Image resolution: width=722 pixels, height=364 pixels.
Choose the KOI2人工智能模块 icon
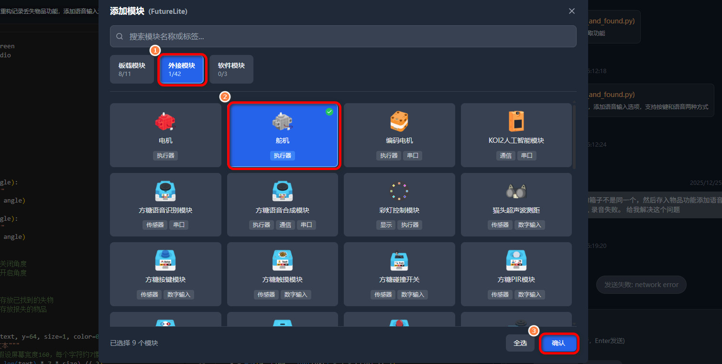coord(516,121)
